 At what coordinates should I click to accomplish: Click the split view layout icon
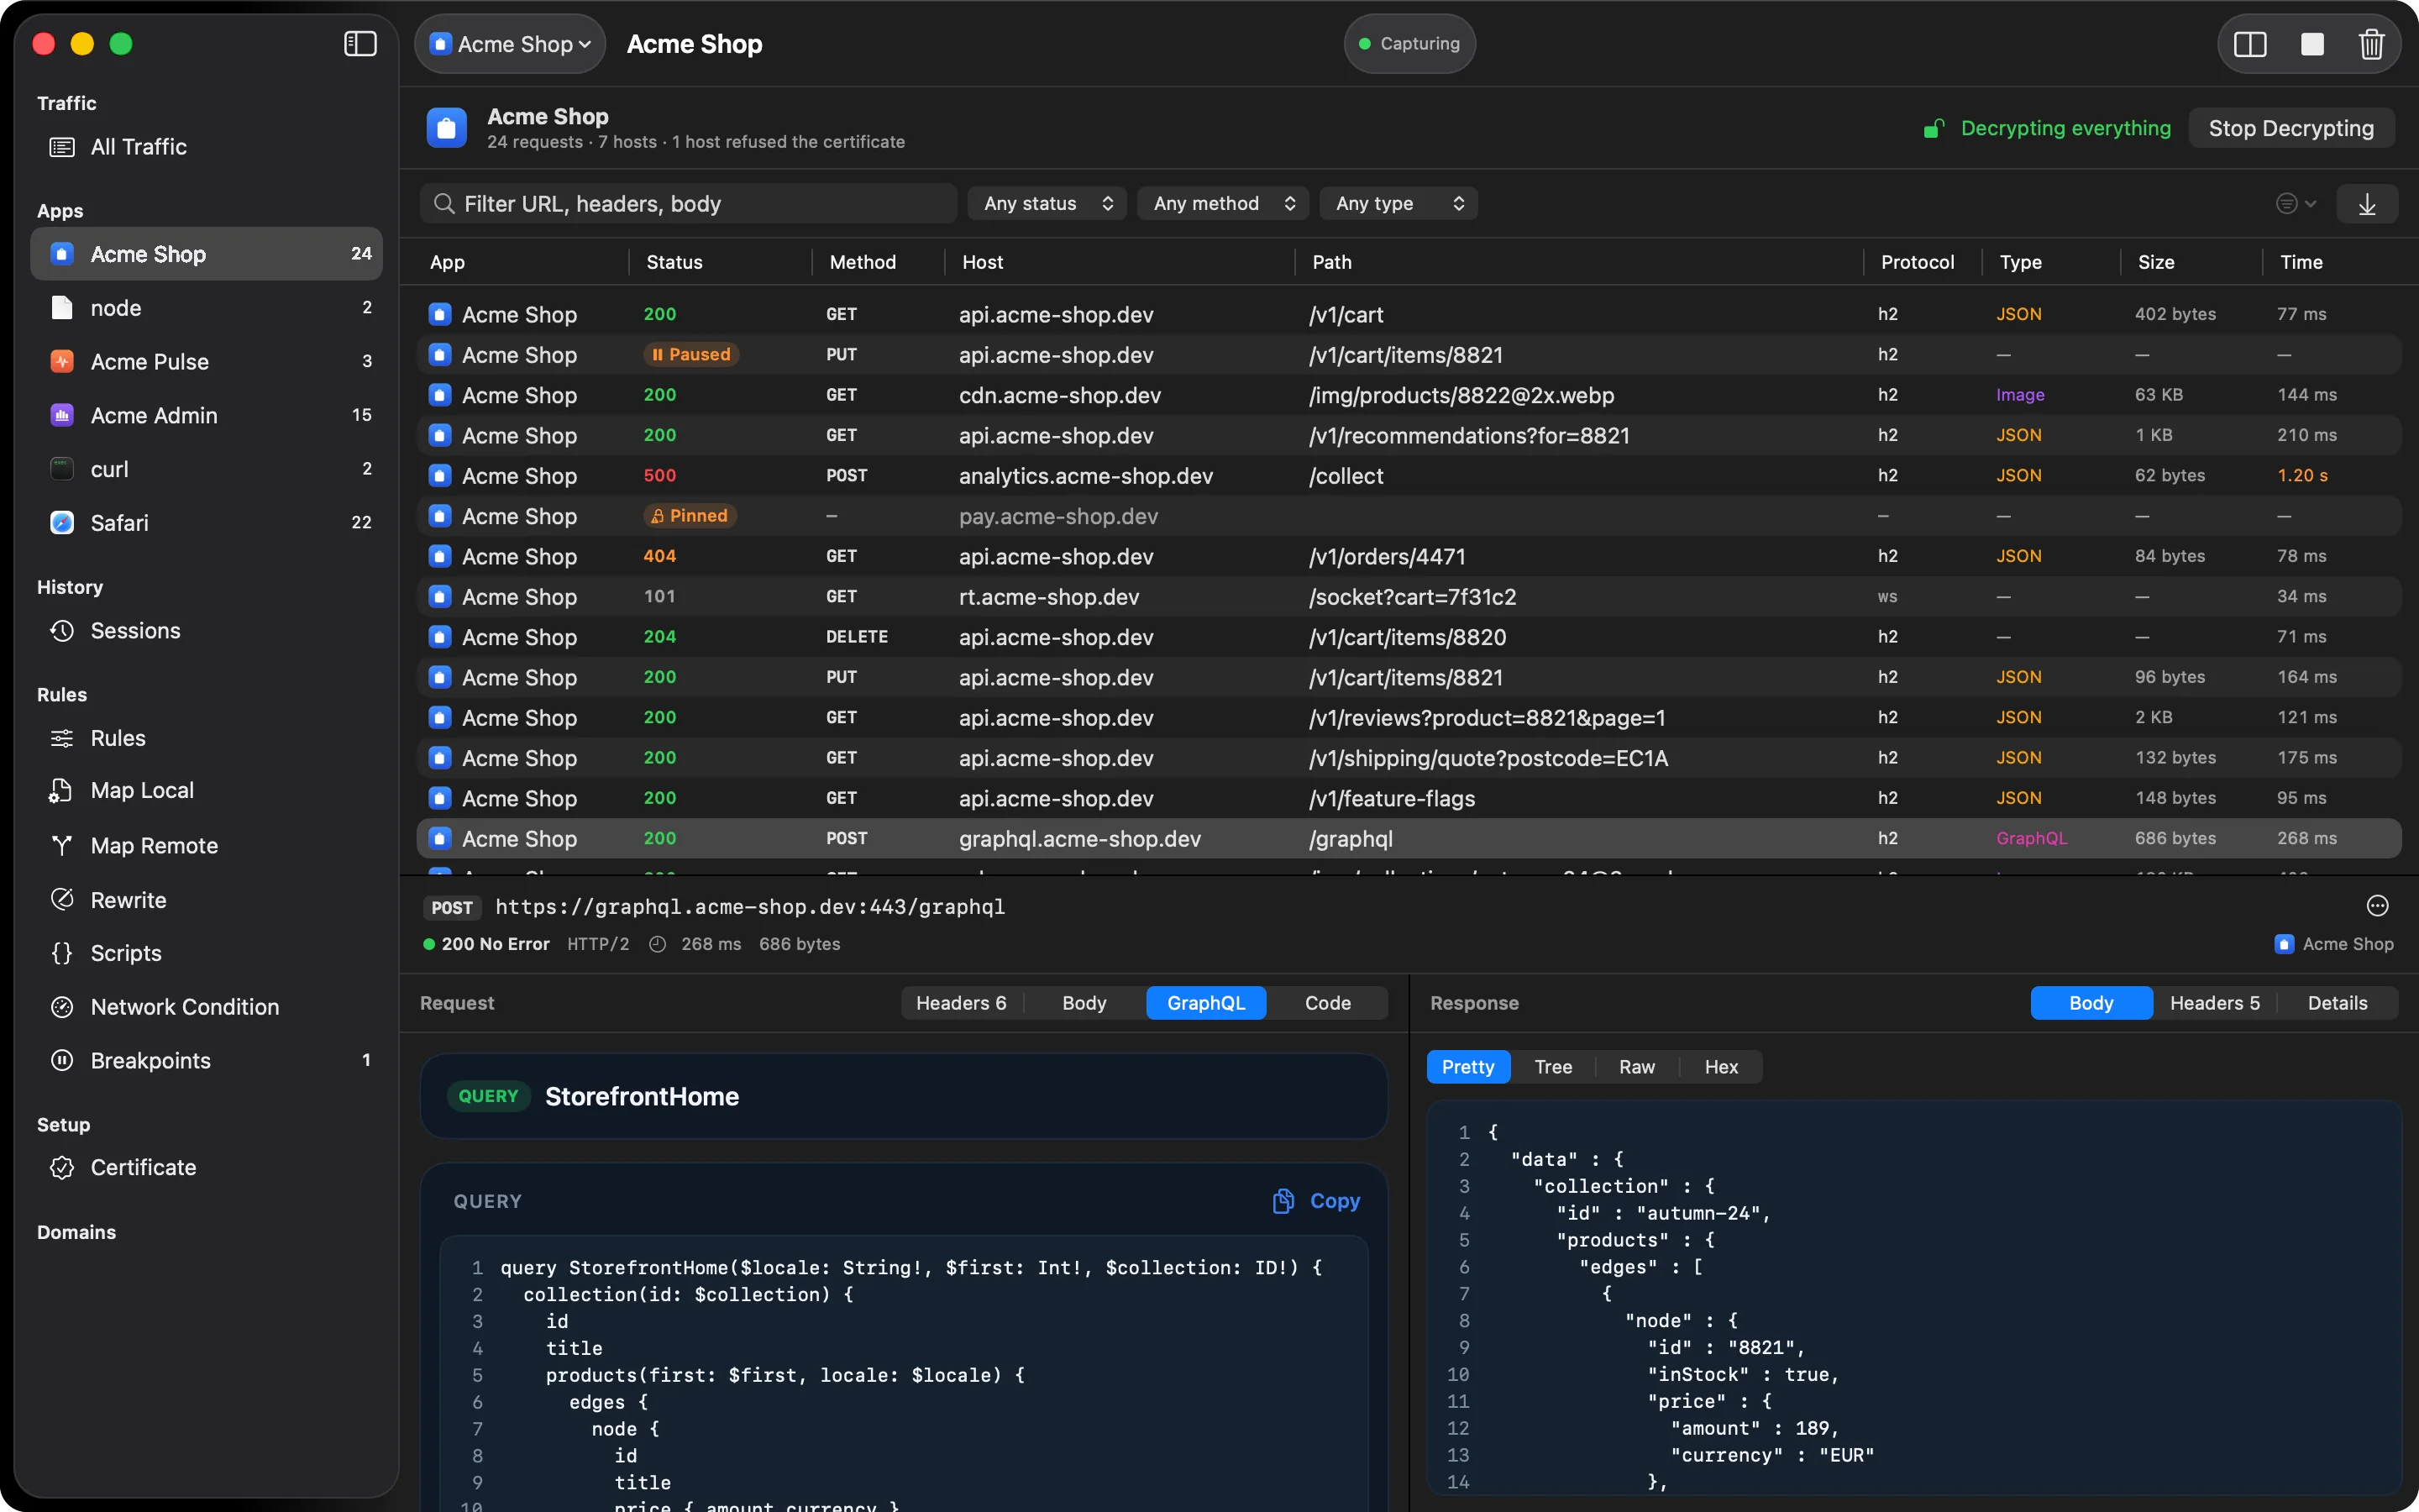[x=2250, y=44]
